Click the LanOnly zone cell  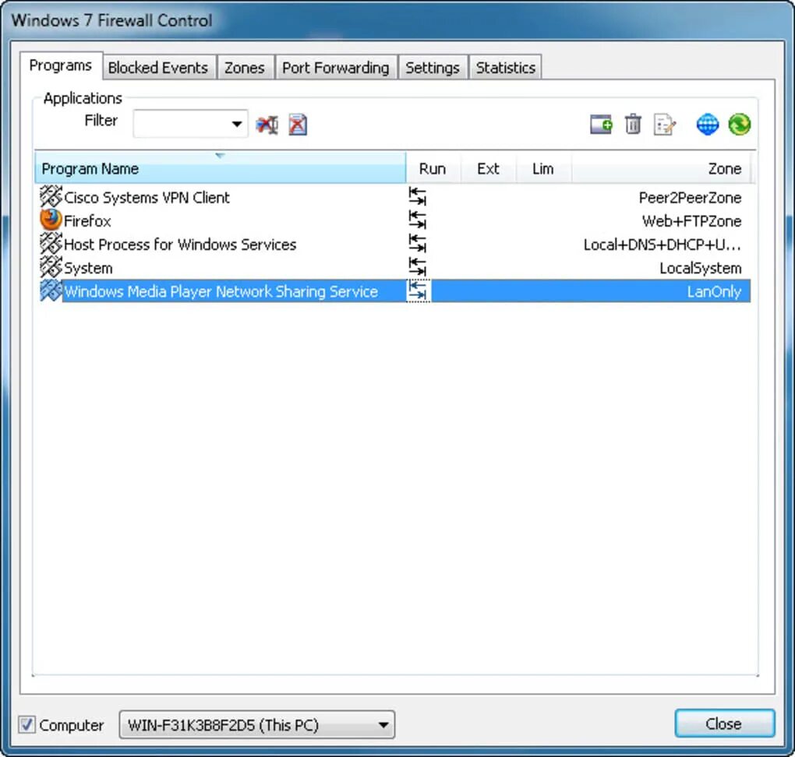coord(714,292)
